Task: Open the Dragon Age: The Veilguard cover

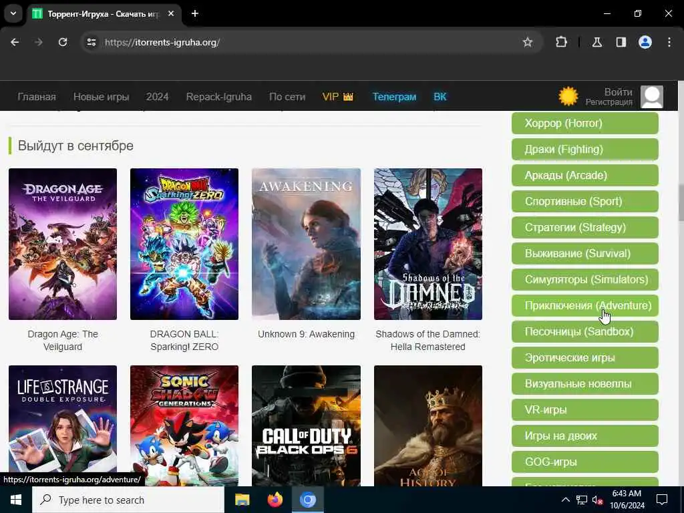Action: pos(63,244)
